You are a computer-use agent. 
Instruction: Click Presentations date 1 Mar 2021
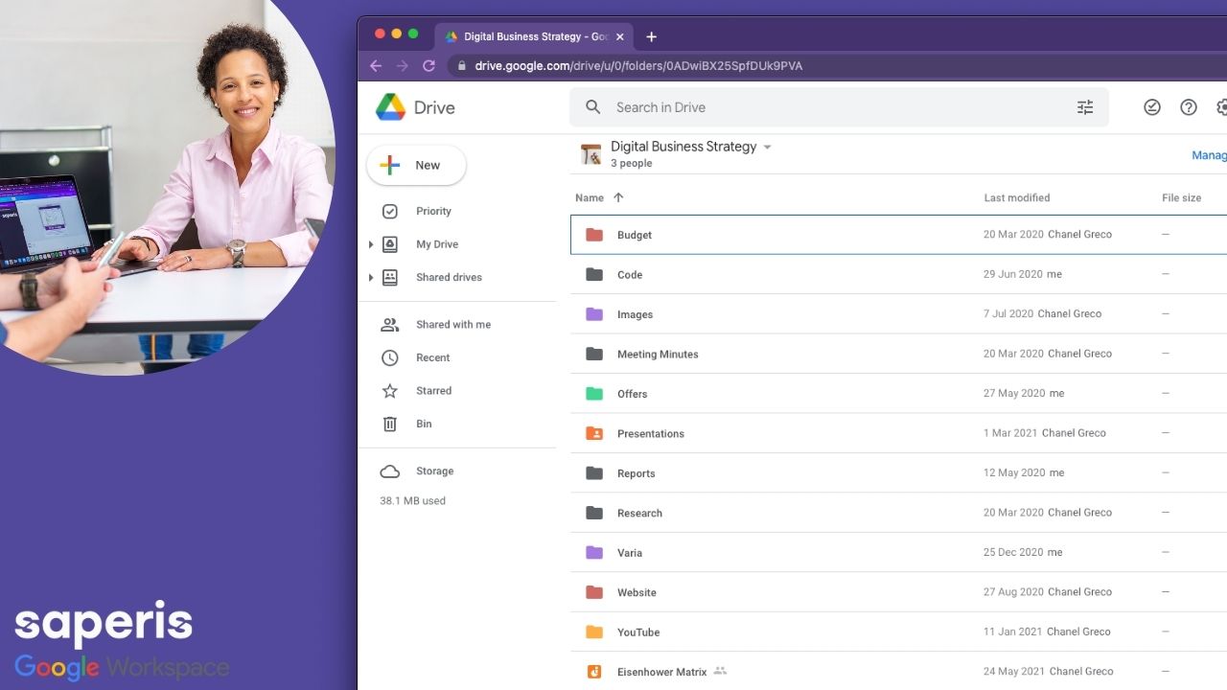point(1010,433)
